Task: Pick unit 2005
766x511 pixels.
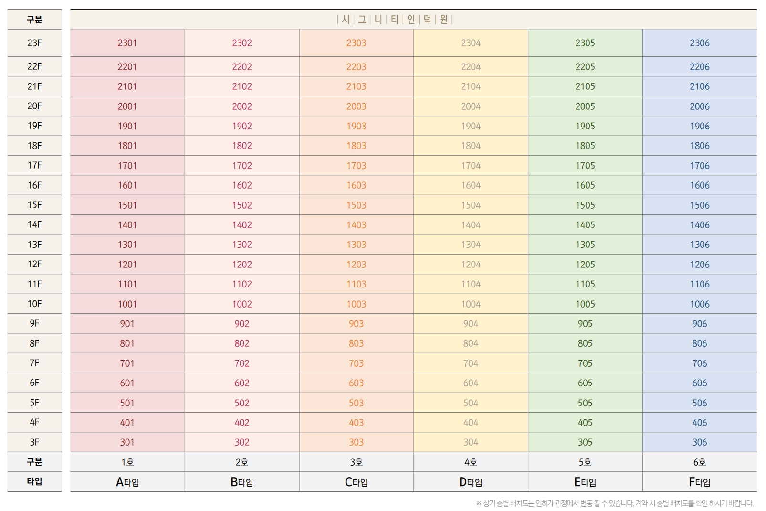Action: [x=585, y=106]
